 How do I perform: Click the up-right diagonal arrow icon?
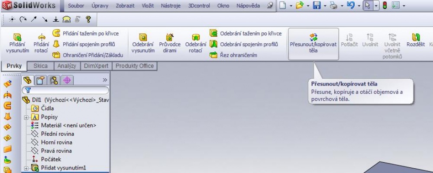(34, 19)
